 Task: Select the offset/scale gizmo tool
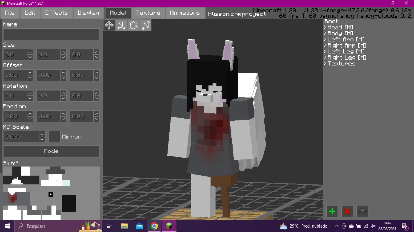coord(121,25)
